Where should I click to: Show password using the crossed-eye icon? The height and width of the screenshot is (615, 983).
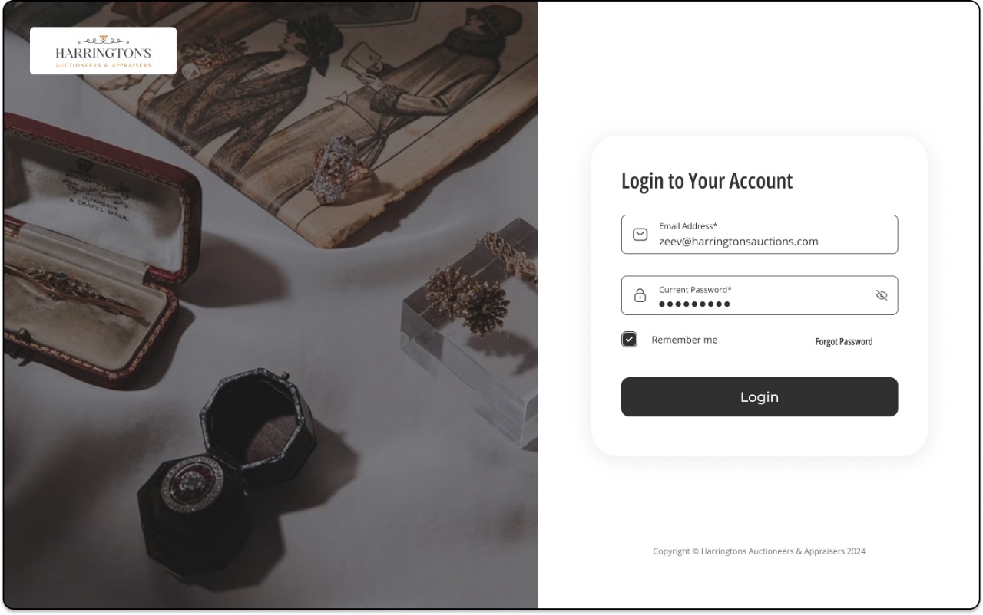pyautogui.click(x=882, y=295)
